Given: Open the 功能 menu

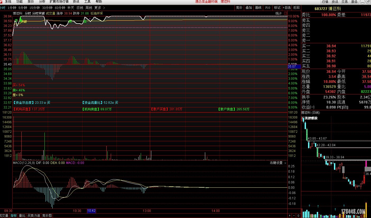Looking at the screenshot, I should pos(20,2).
